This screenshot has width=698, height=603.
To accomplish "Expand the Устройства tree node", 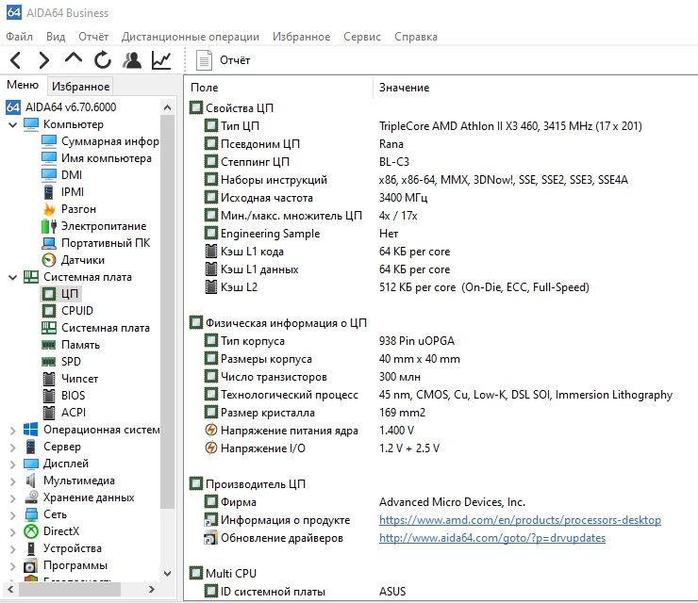I will point(13,548).
